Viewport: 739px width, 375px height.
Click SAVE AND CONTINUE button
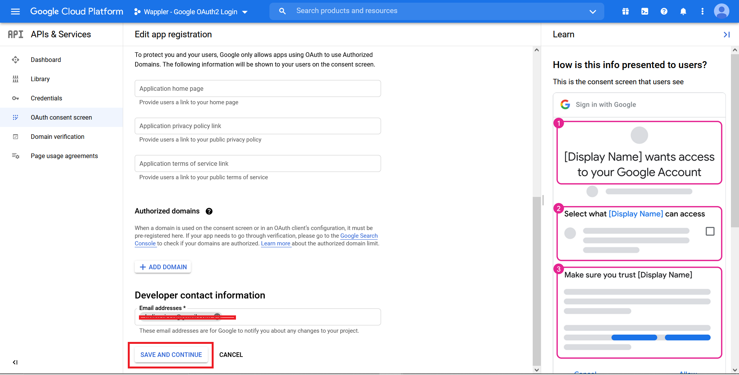pyautogui.click(x=171, y=355)
